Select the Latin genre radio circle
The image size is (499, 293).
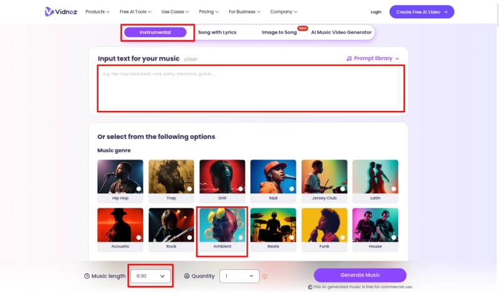tap(394, 189)
